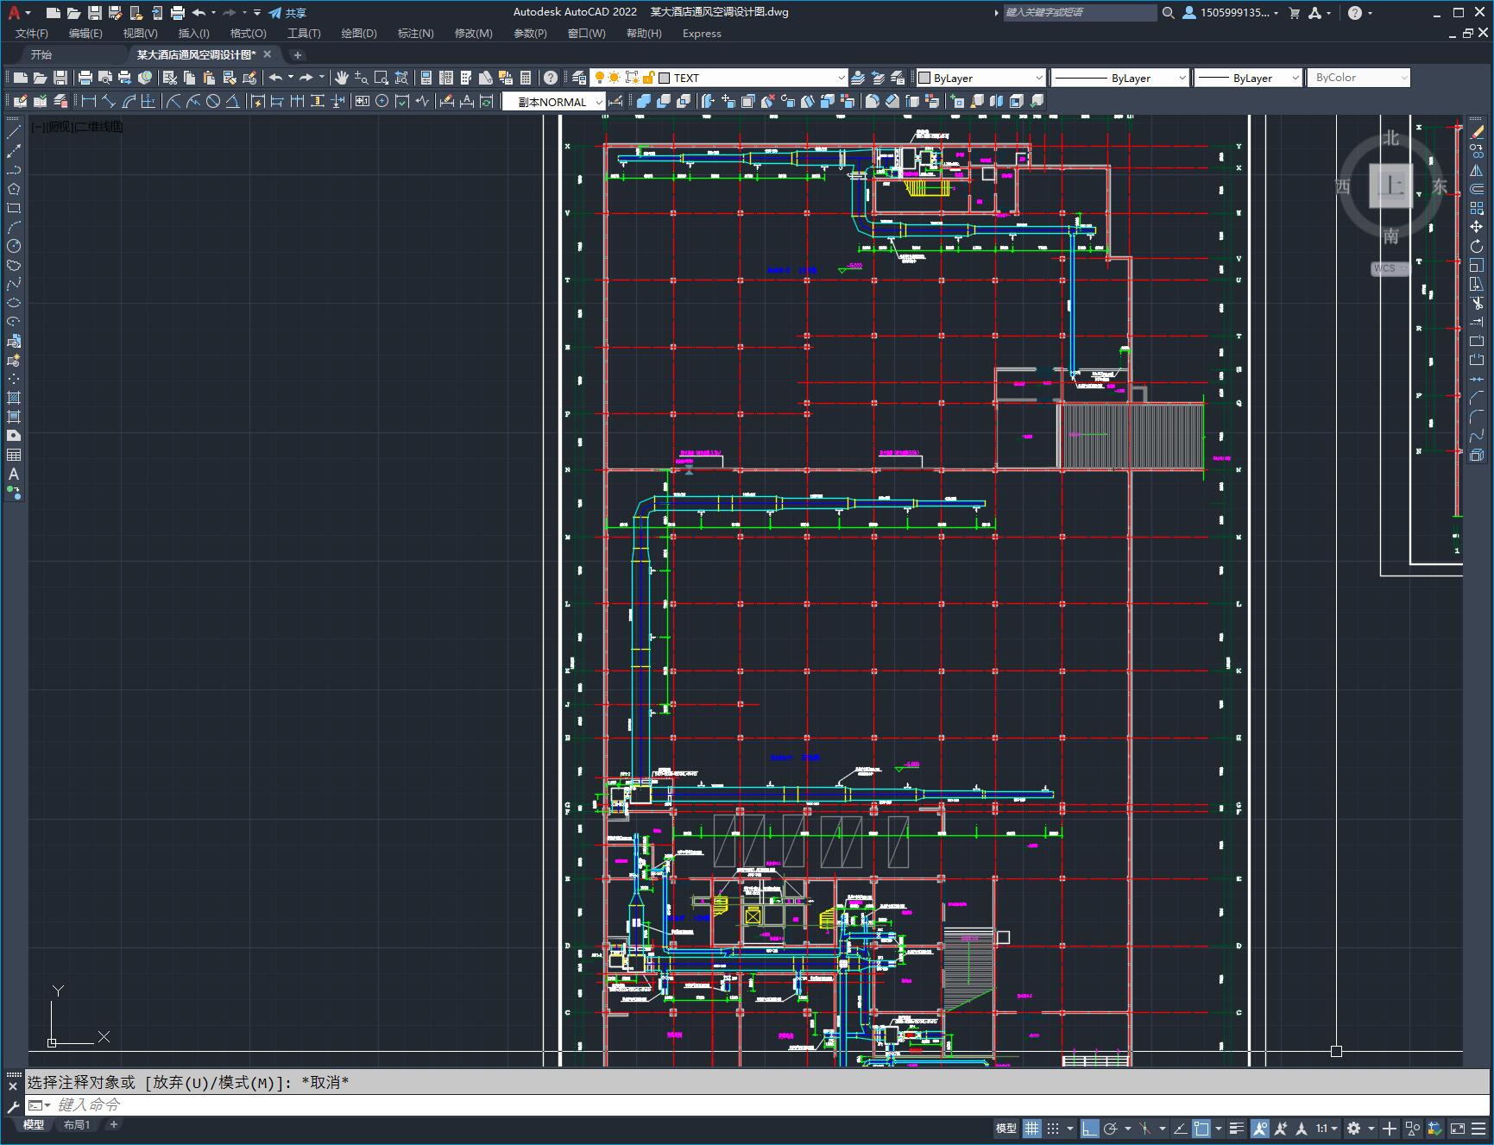The image size is (1494, 1145).
Task: Open the Table tool
Action: click(14, 455)
